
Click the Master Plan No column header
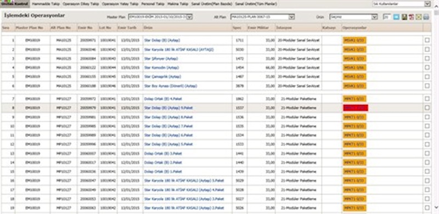click(x=30, y=28)
